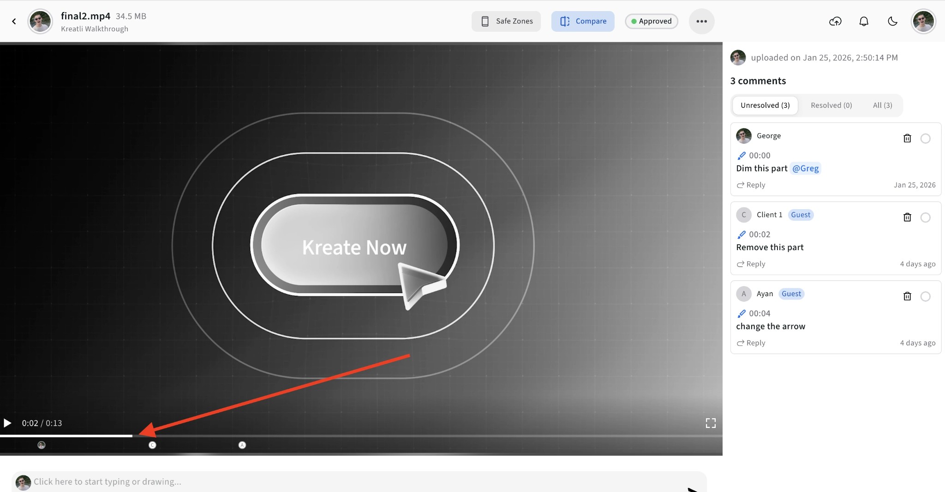
Task: Switch to the Resolved comments tab
Action: (x=831, y=105)
